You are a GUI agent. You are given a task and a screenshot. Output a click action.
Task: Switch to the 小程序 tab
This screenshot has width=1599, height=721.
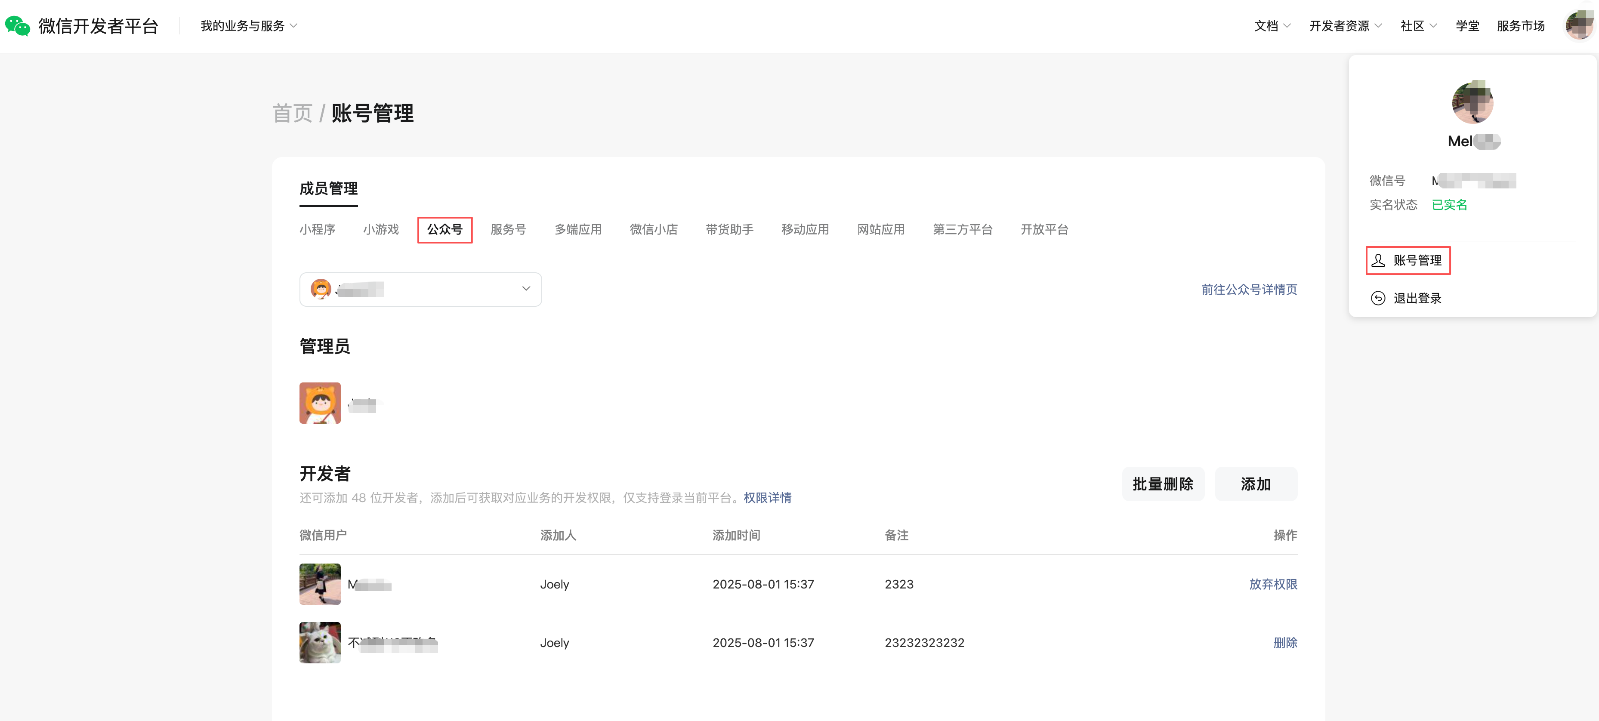point(317,230)
